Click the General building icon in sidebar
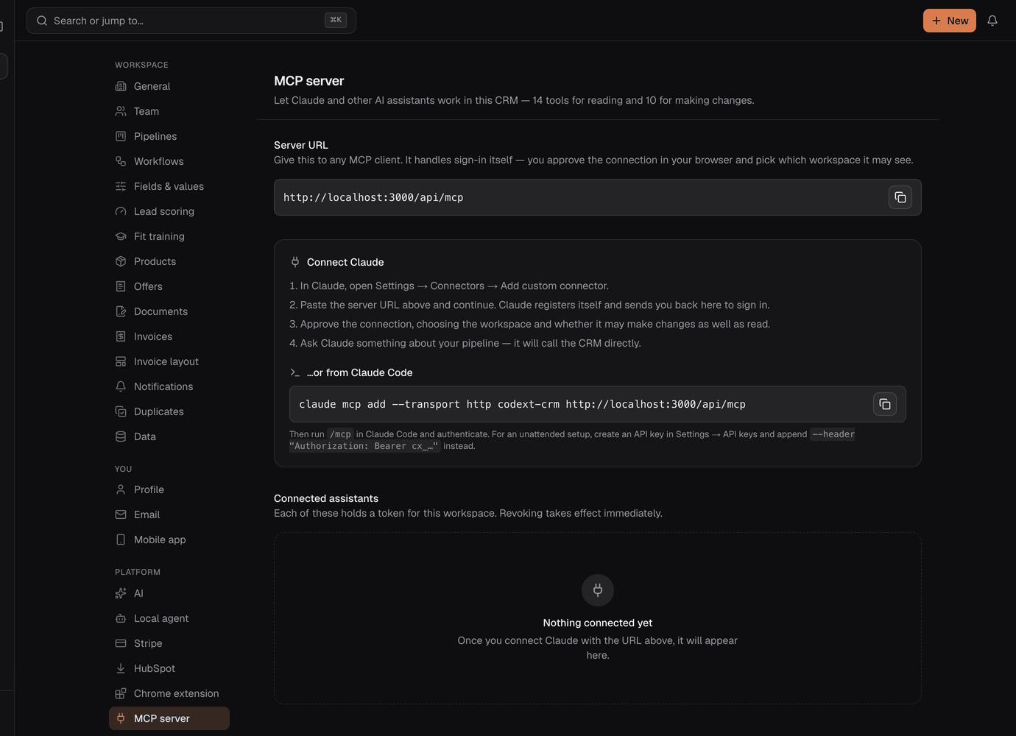The height and width of the screenshot is (736, 1016). coord(121,86)
